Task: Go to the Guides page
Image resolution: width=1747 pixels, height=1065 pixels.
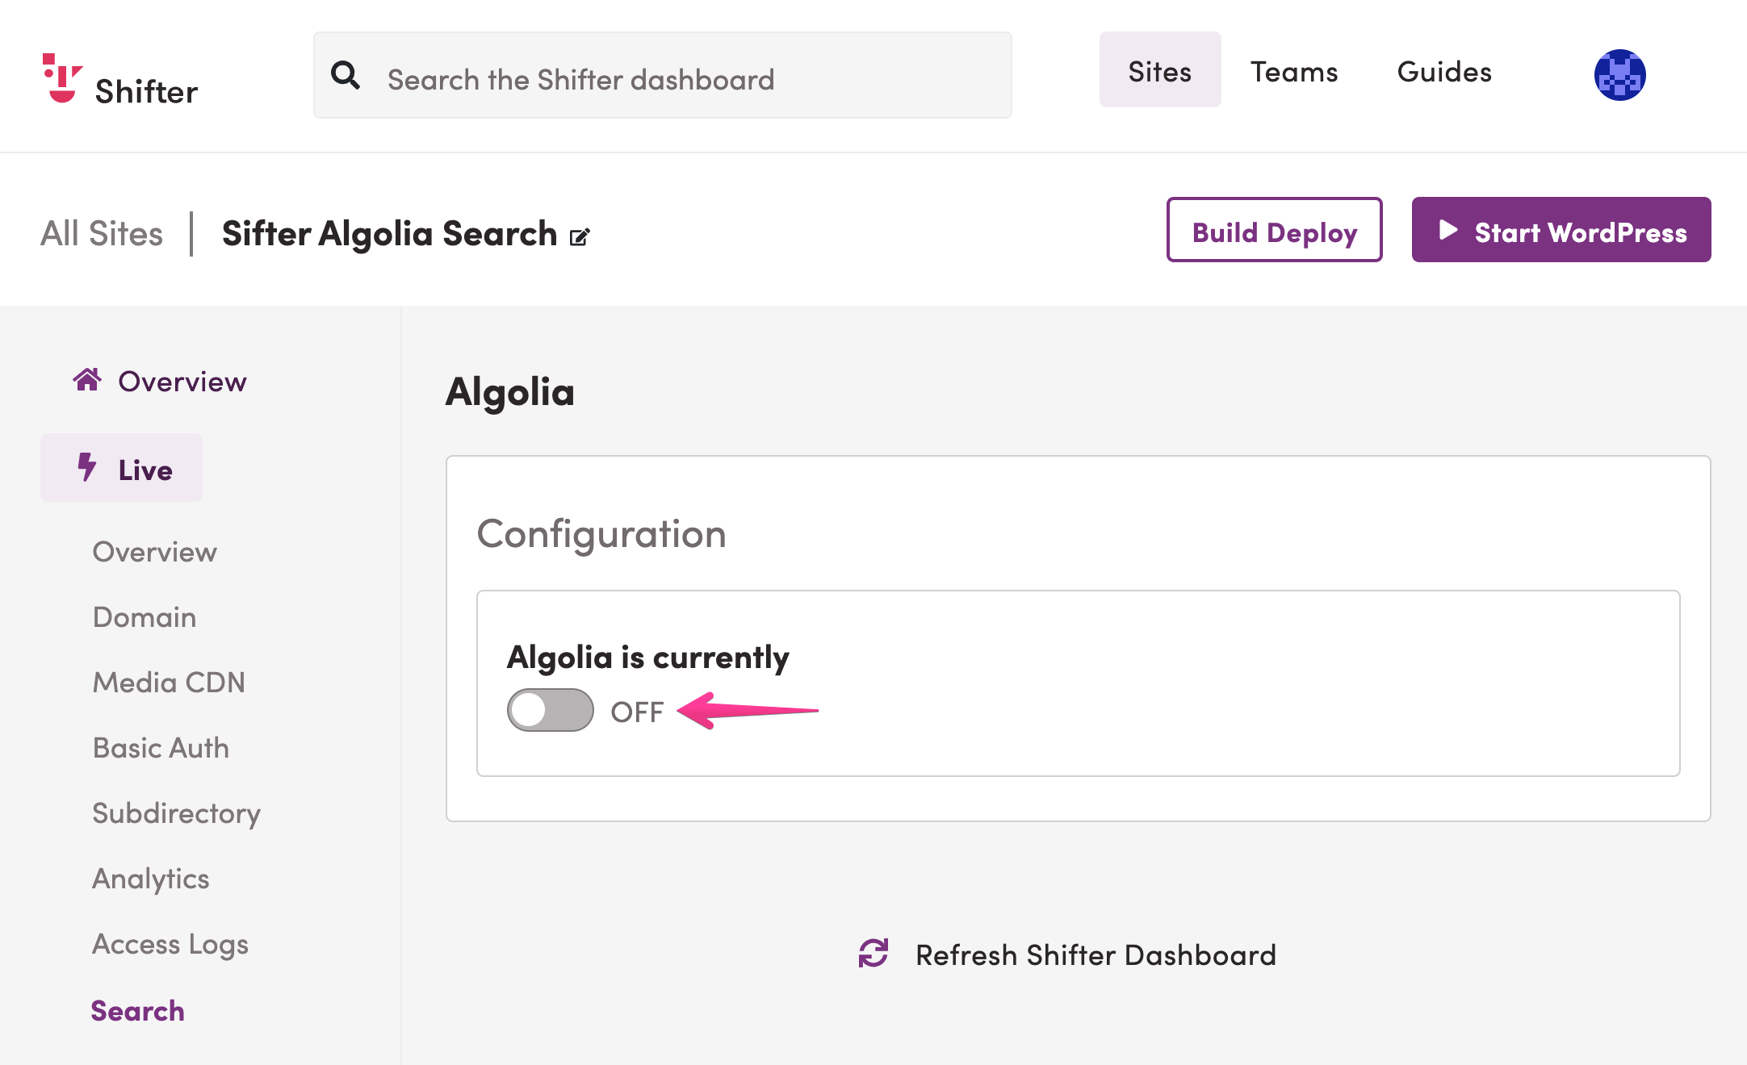Action: [x=1444, y=72]
